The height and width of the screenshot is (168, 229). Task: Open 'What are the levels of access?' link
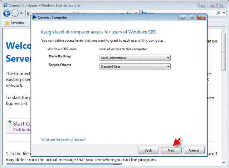[63, 139]
